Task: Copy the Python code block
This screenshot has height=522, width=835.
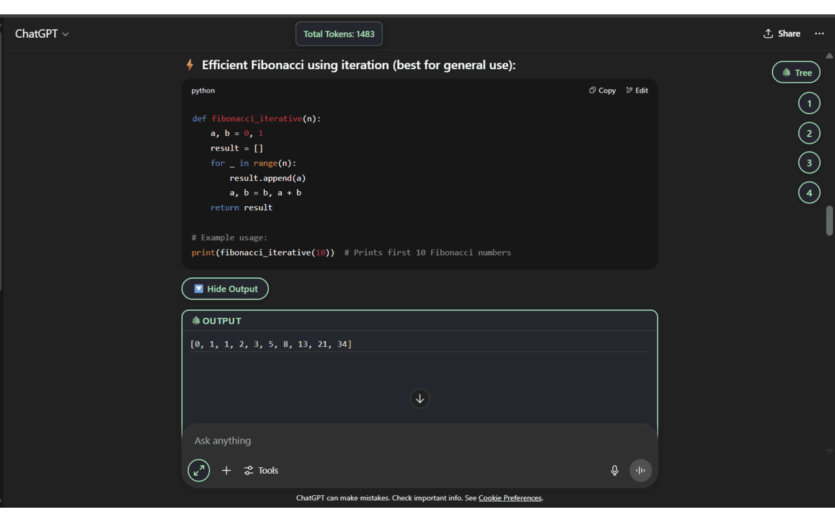Action: [x=602, y=91]
